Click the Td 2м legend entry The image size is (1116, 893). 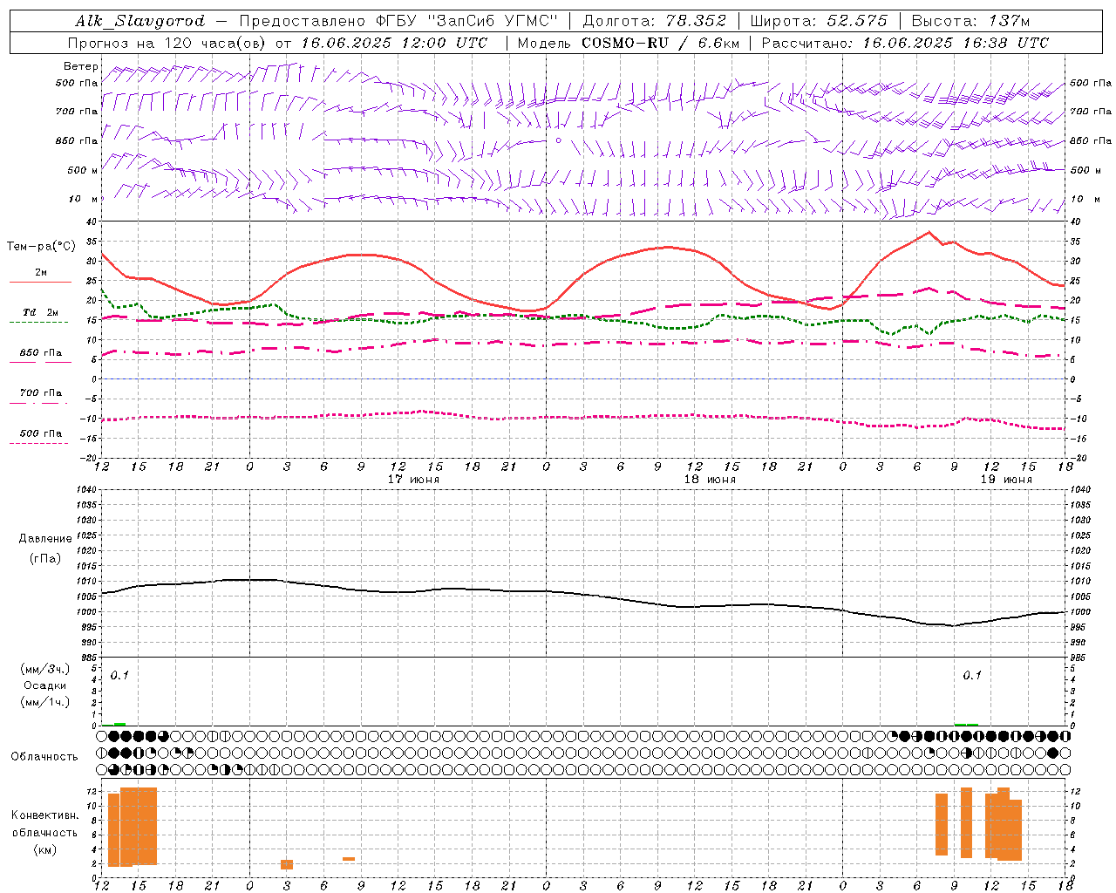coord(41,312)
